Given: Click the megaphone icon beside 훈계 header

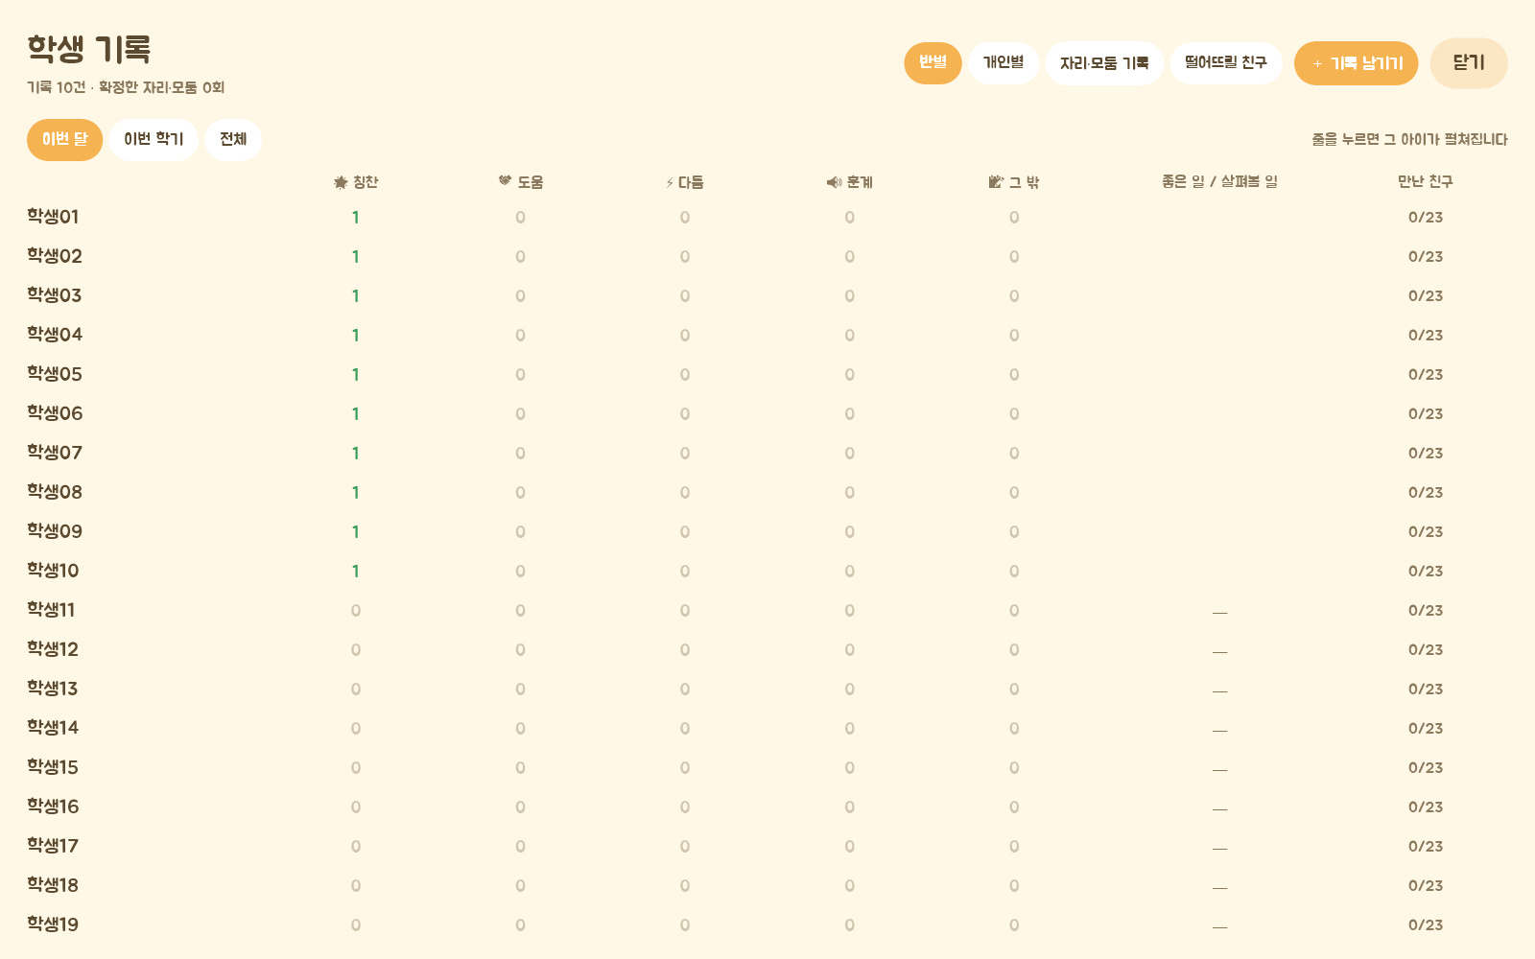Looking at the screenshot, I should (x=834, y=182).
